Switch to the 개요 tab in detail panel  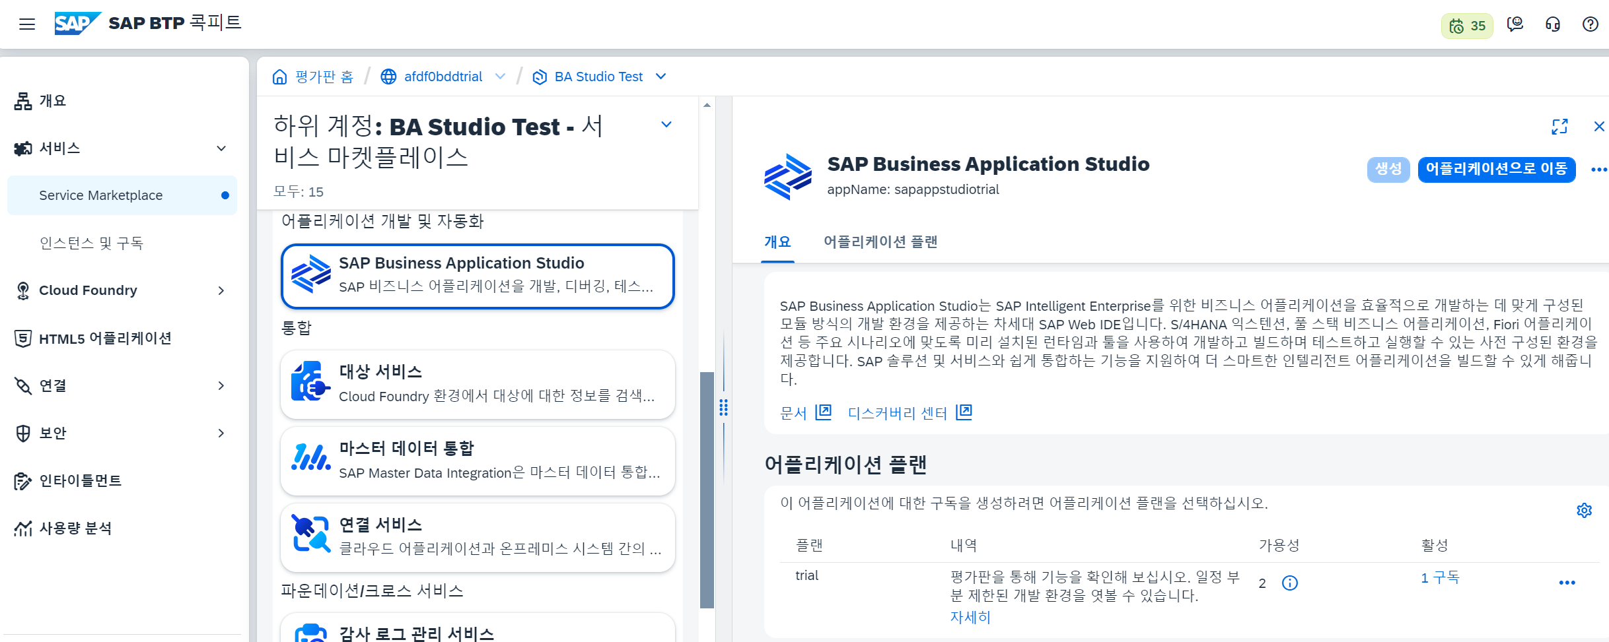click(777, 242)
